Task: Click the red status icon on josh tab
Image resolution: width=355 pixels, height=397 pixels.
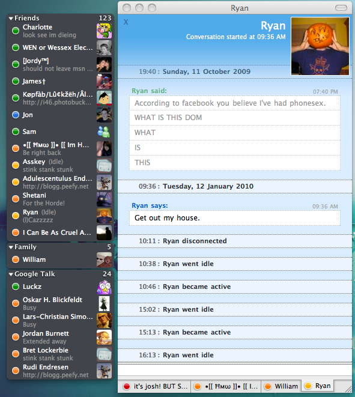Action: tap(126, 386)
